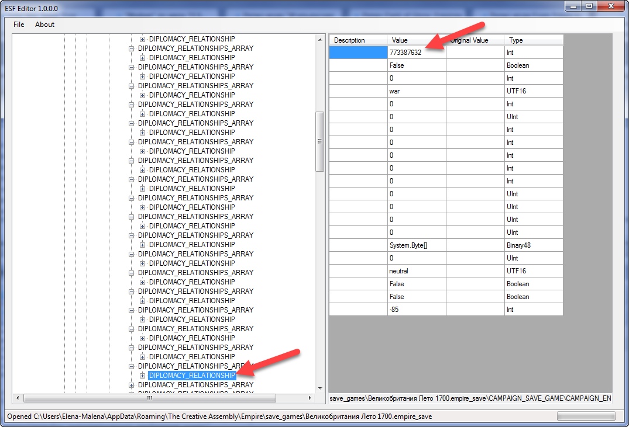Select the blue Description cell of first row

pos(358,53)
